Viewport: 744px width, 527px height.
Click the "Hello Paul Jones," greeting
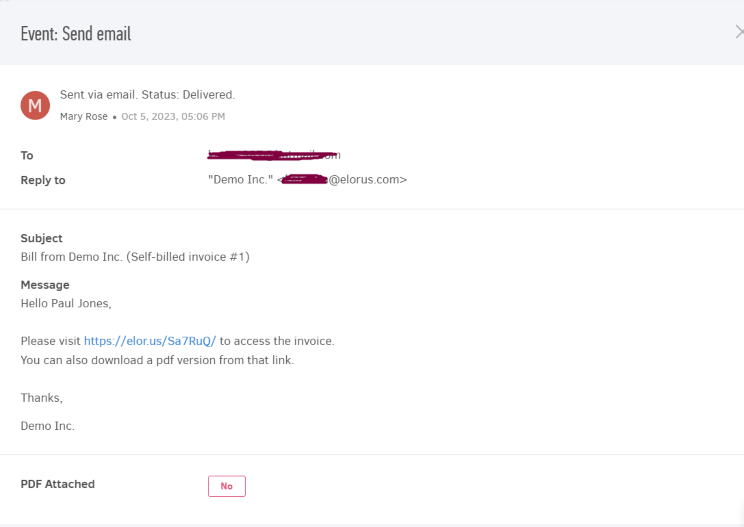(66, 304)
